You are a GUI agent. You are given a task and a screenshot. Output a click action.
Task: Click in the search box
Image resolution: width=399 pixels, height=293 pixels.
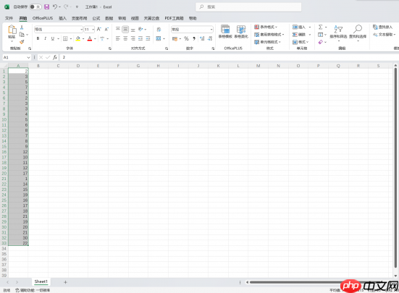248,7
